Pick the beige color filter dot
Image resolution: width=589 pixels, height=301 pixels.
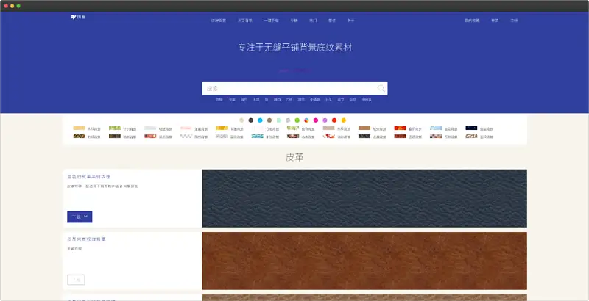pyautogui.click(x=241, y=120)
